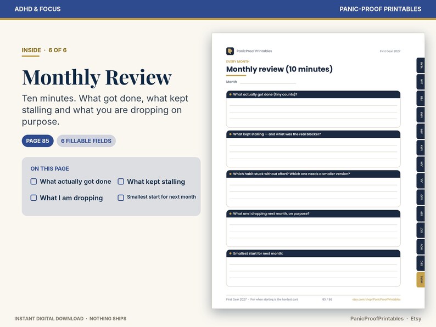This screenshot has width=436, height=327.
Task: Open the AUG side tab
Action: pyautogui.click(x=421, y=198)
